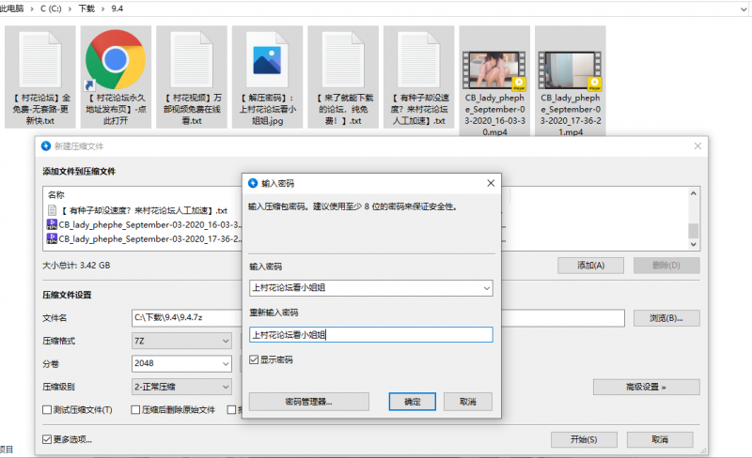Image resolution: width=752 pixels, height=458 pixels.
Task: Click the first mp4 entry icon in archive list
Action: coord(51,225)
